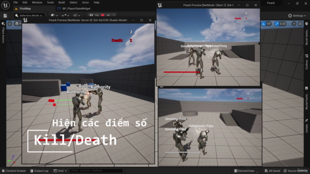Open the World Partition side tab
310x174 pixels.
(307, 98)
